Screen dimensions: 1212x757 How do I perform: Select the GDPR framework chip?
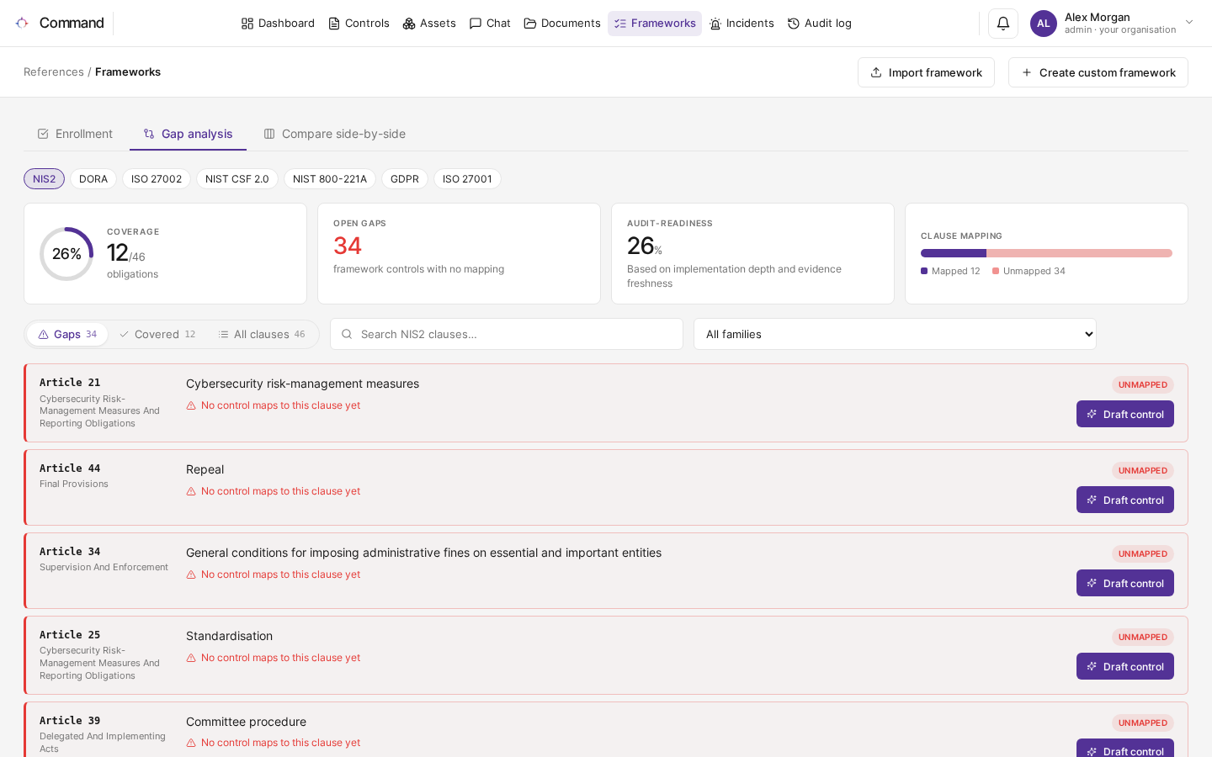[405, 179]
